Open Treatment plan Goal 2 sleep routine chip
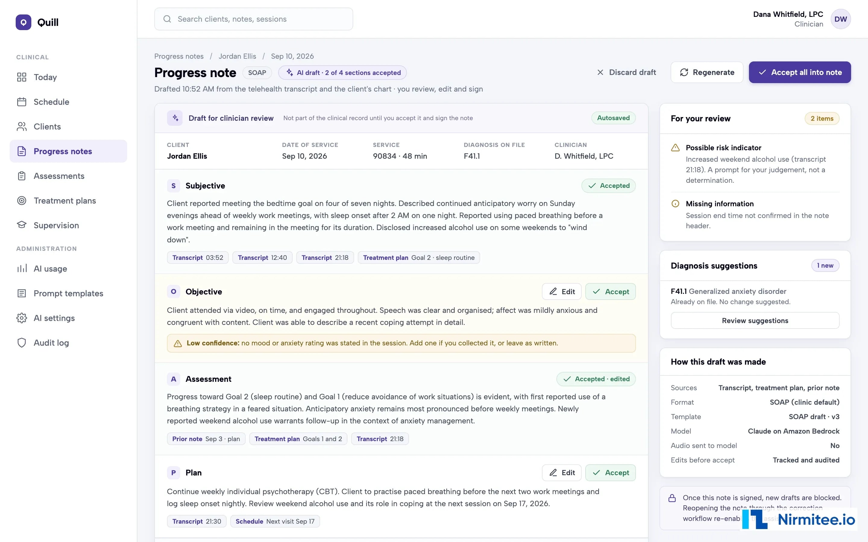This screenshot has height=542, width=868. point(419,257)
